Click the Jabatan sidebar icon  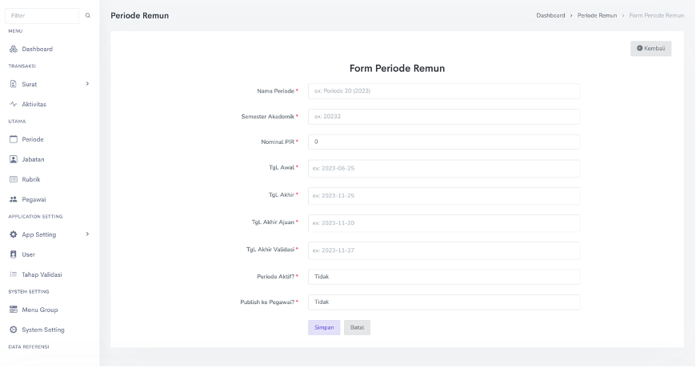(13, 159)
